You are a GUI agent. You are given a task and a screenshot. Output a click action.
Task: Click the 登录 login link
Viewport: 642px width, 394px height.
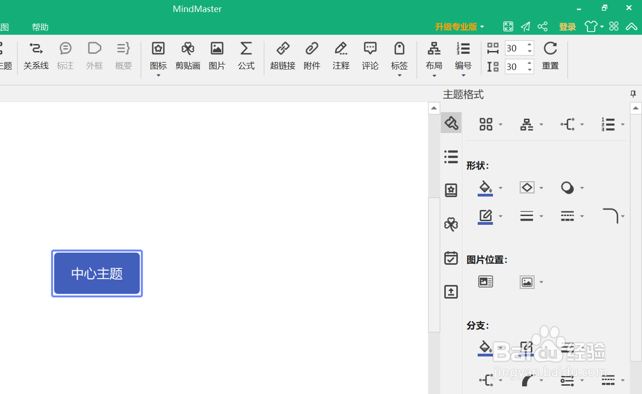567,27
